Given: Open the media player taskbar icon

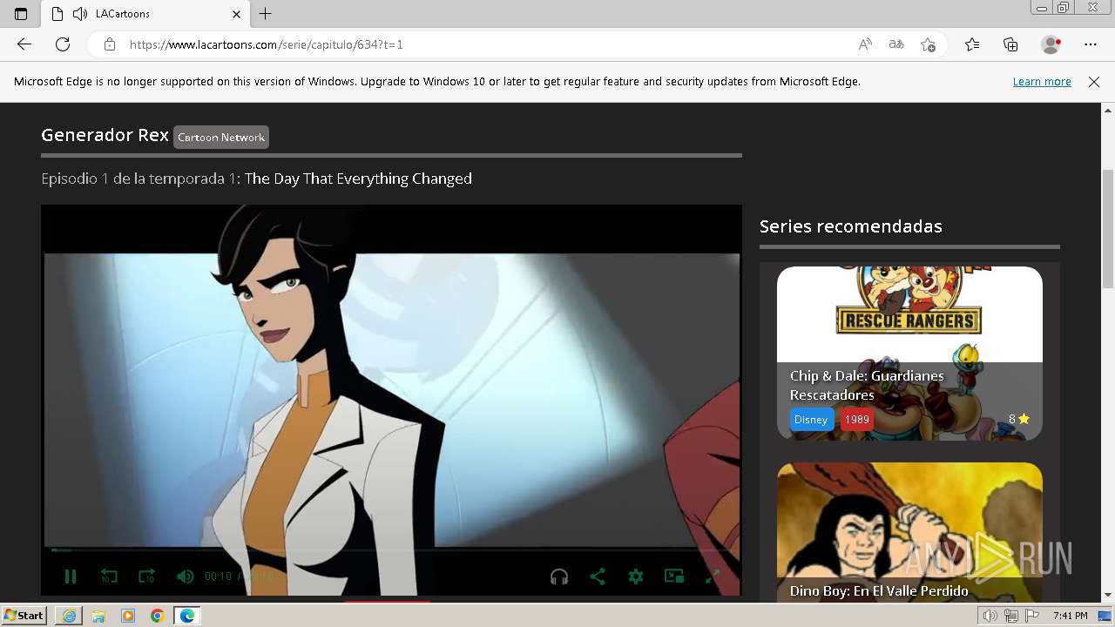Looking at the screenshot, I should click(x=128, y=616).
